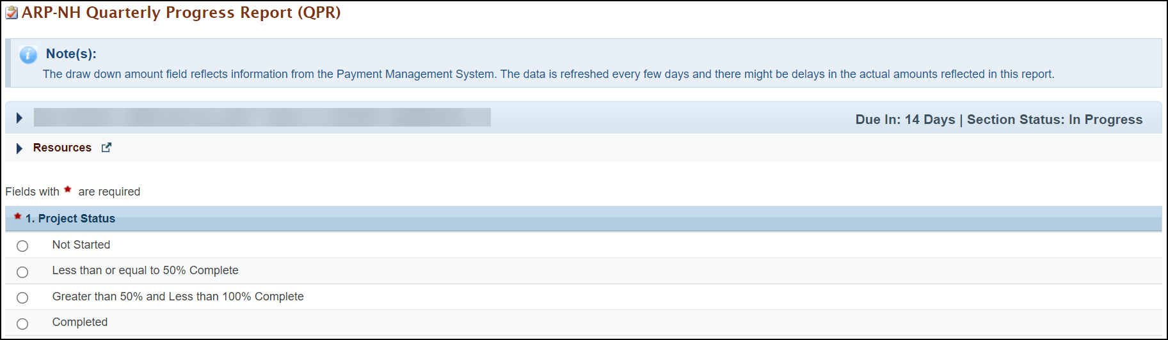
Task: Click the red required asterisk beside Project Status
Action: tap(18, 217)
